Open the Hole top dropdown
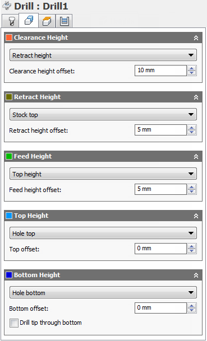 [103, 233]
